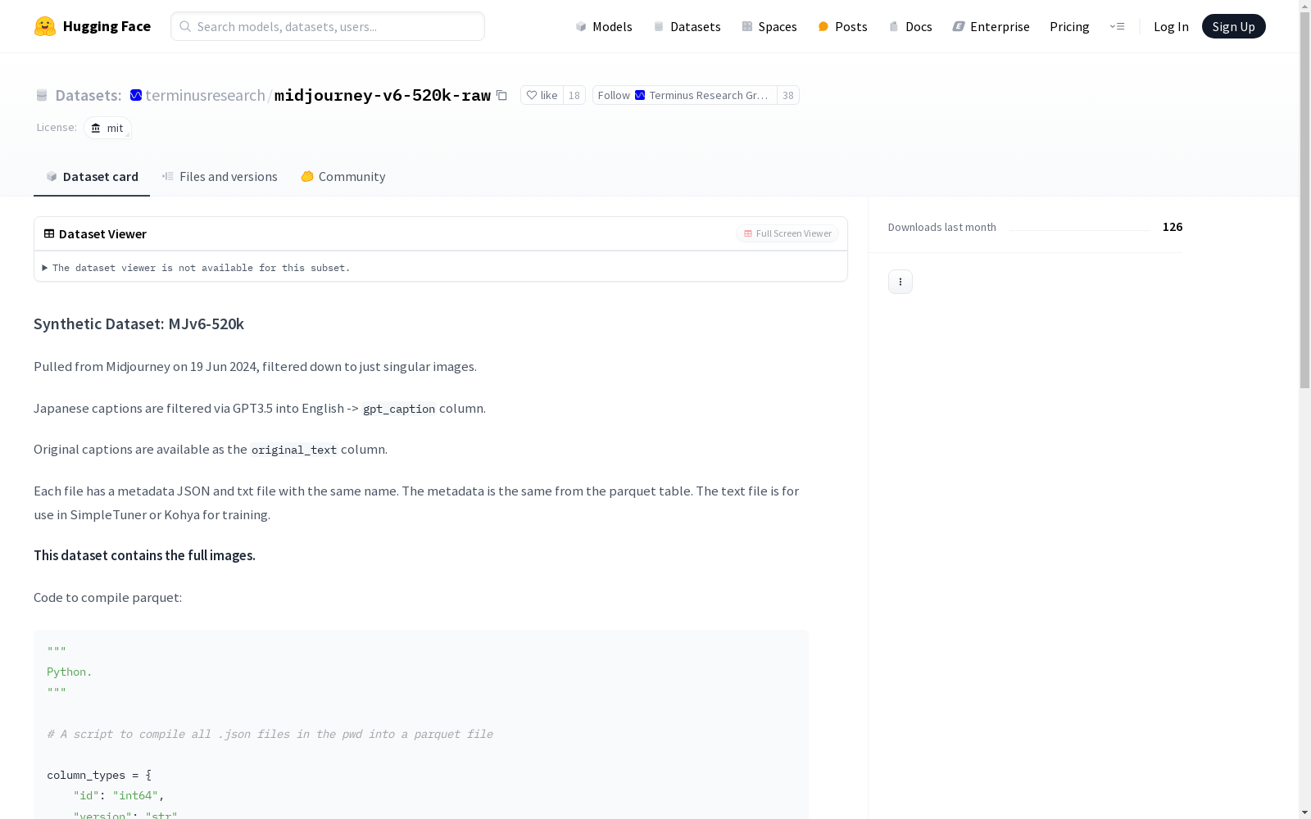Click the Dataset Viewer table icon
Screen dimensions: 1311x819
49,233
